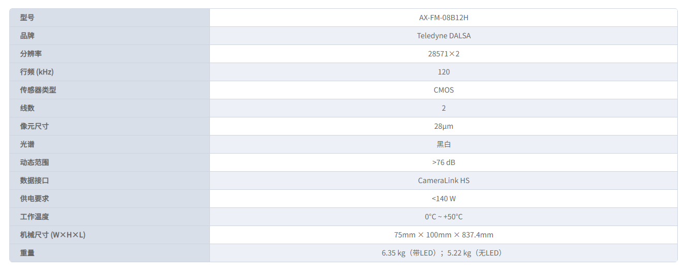Click the 线数 row label

(27, 108)
